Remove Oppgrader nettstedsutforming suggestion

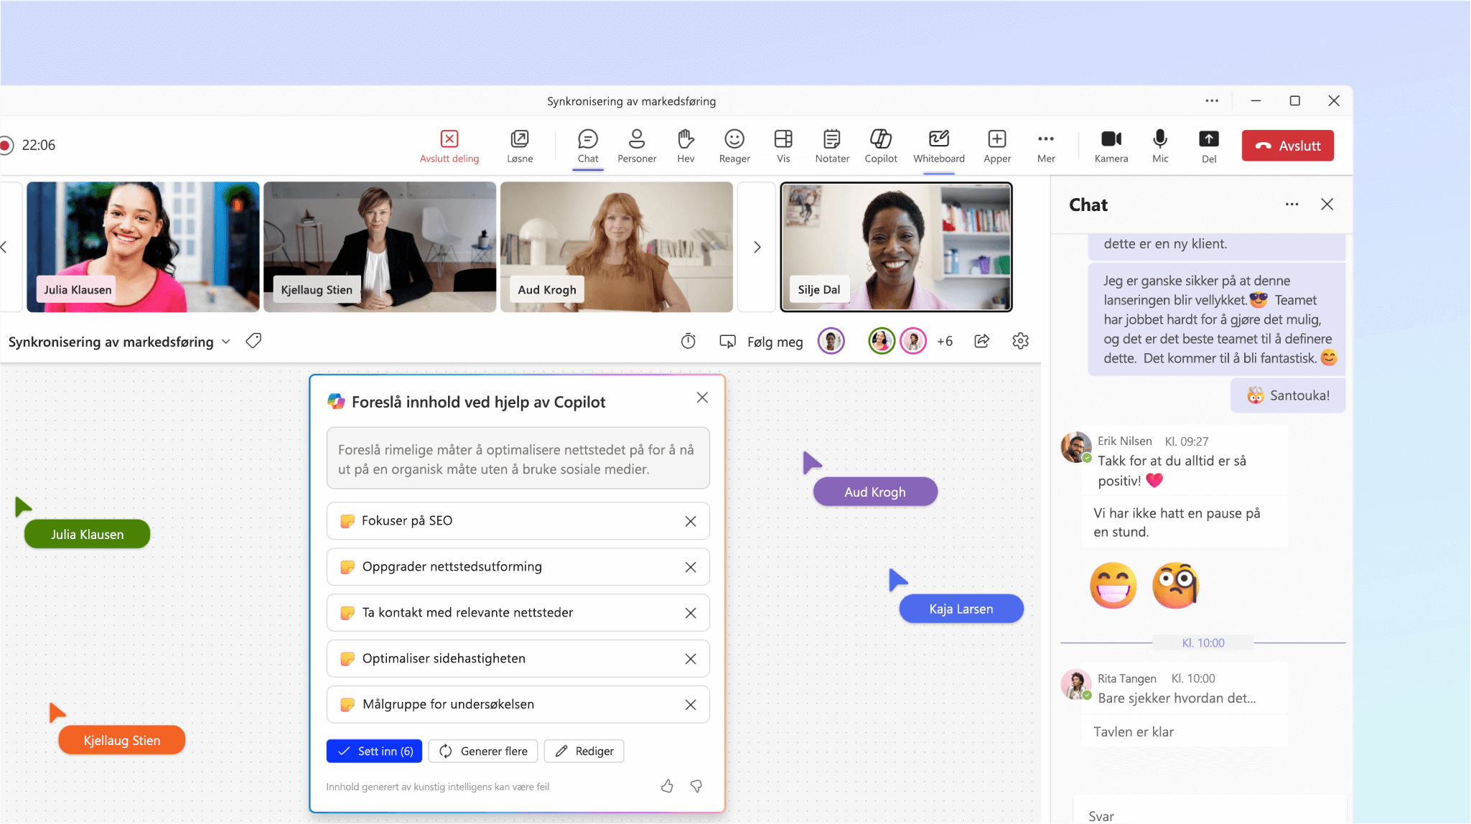click(x=690, y=566)
